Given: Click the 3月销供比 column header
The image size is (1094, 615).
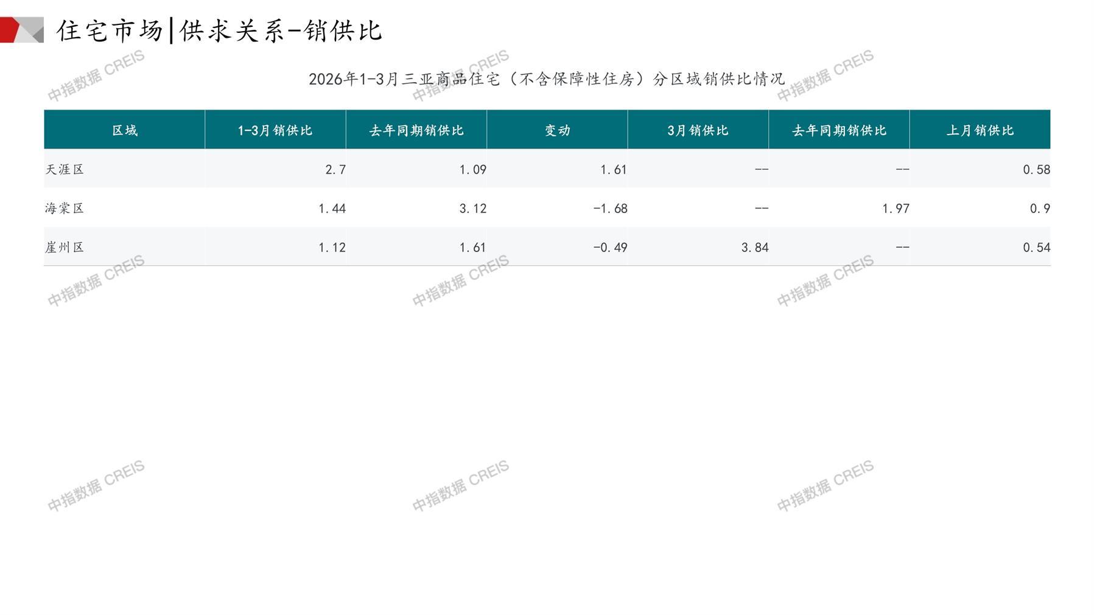Looking at the screenshot, I should pos(698,130).
